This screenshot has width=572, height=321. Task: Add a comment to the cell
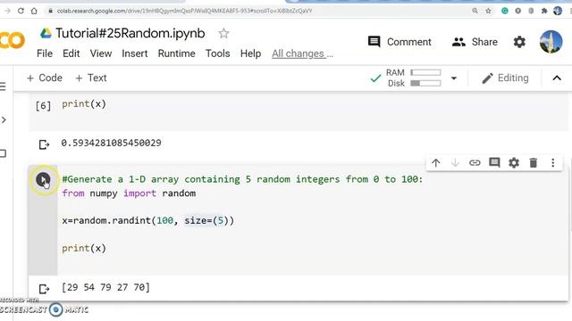(494, 162)
